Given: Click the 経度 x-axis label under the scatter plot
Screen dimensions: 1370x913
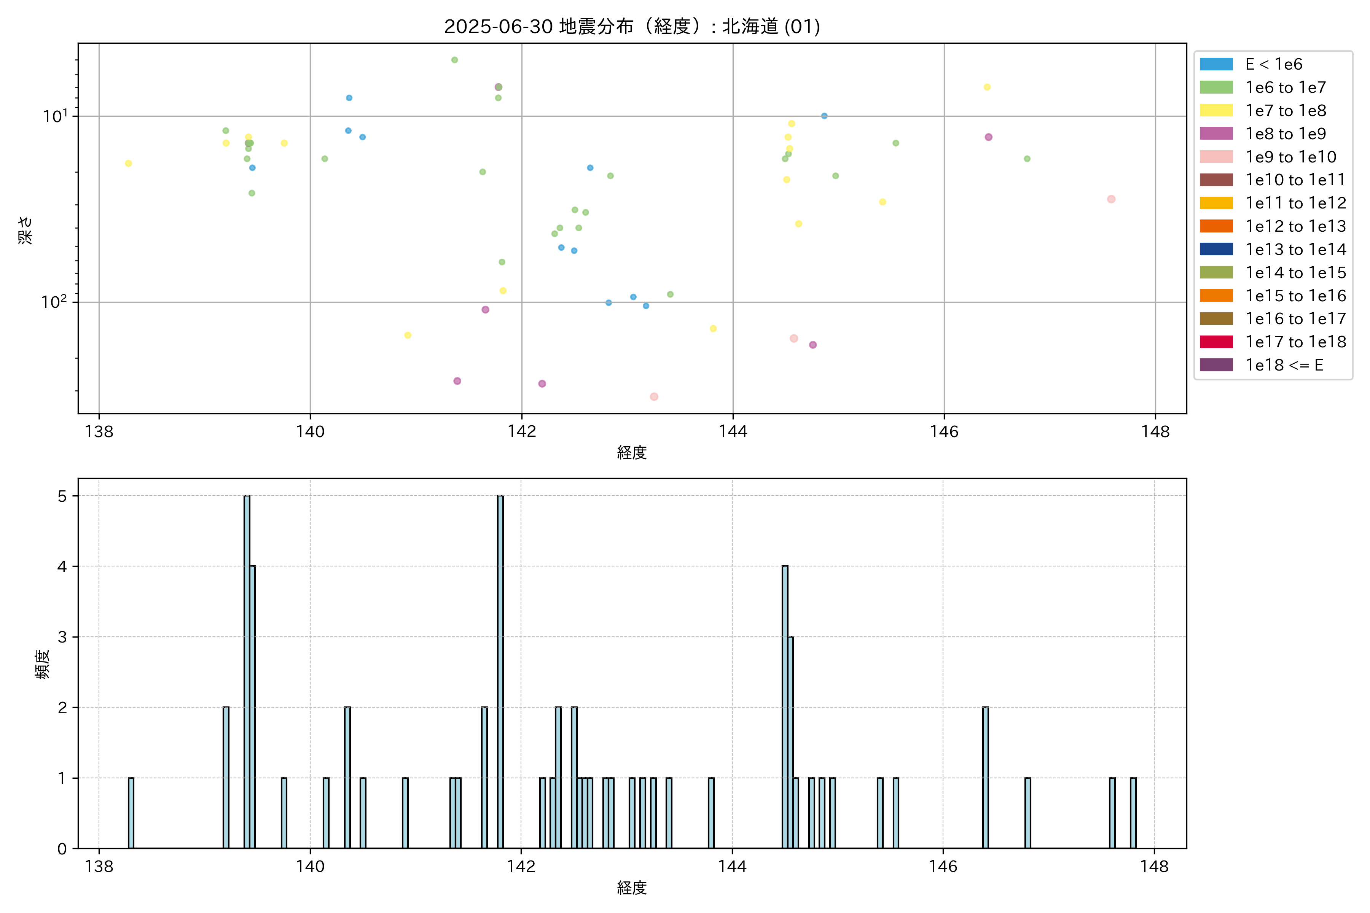Looking at the screenshot, I should coord(632,452).
